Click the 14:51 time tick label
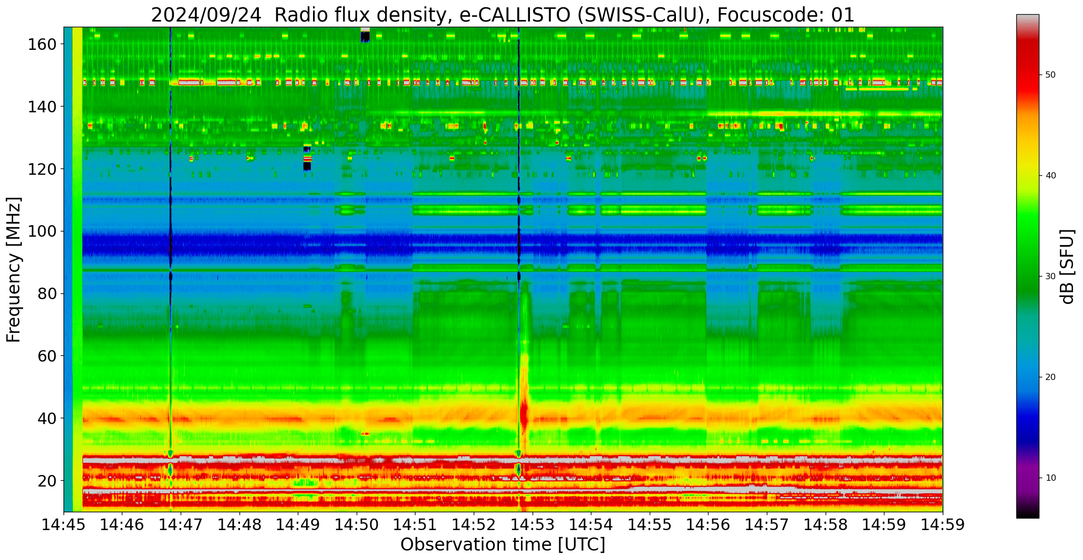This screenshot has width=1083, height=560. 415,525
